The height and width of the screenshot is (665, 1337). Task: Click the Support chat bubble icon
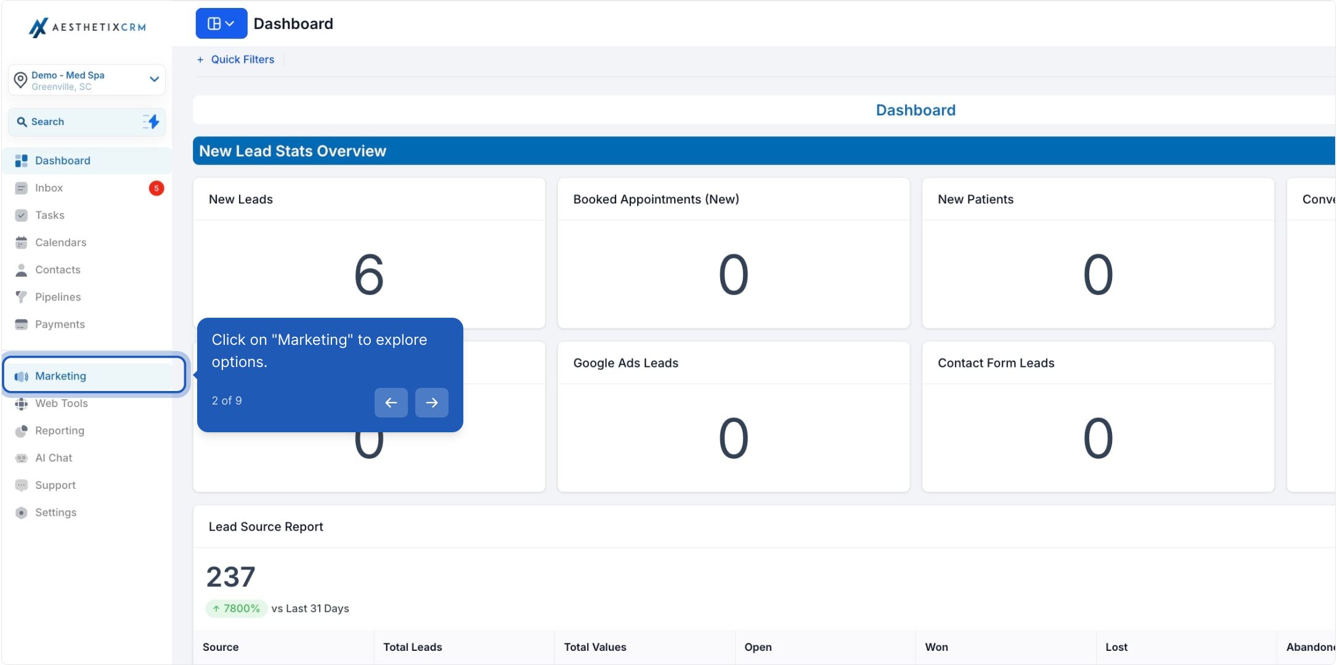(21, 485)
